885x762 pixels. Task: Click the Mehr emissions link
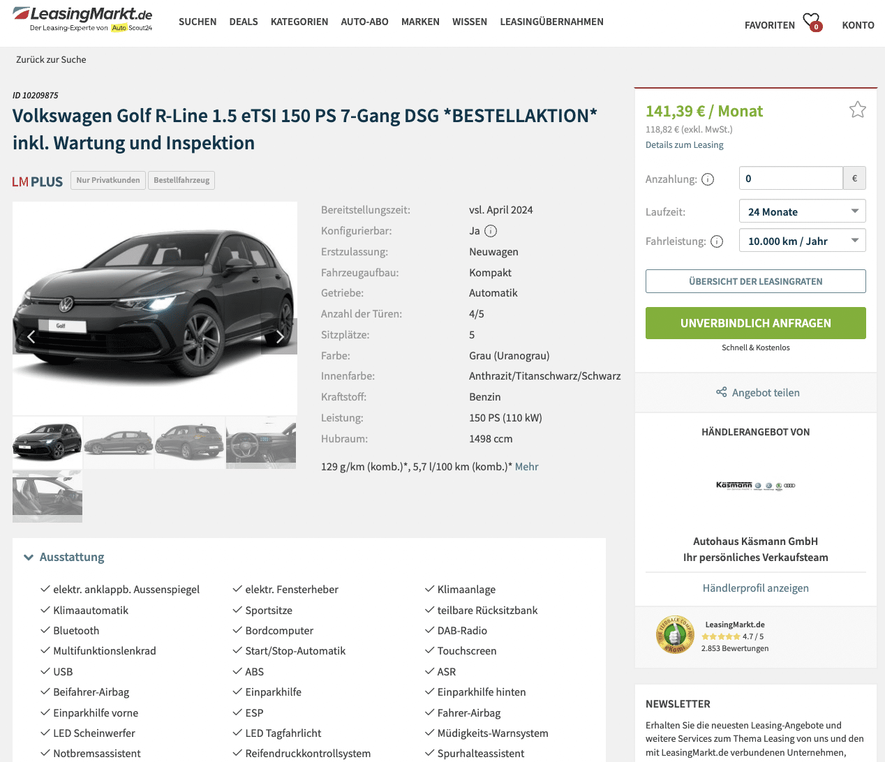tap(526, 467)
